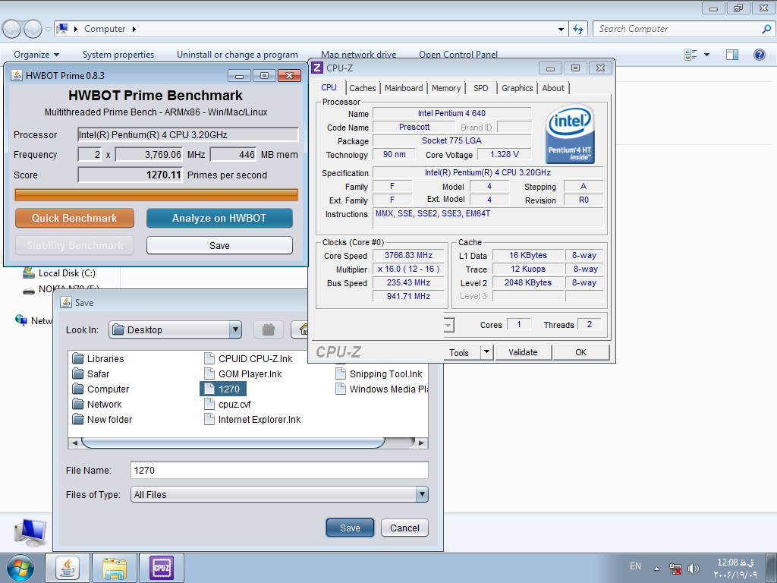
Task: Select Snipping Tool.lnk file
Action: pos(379,373)
